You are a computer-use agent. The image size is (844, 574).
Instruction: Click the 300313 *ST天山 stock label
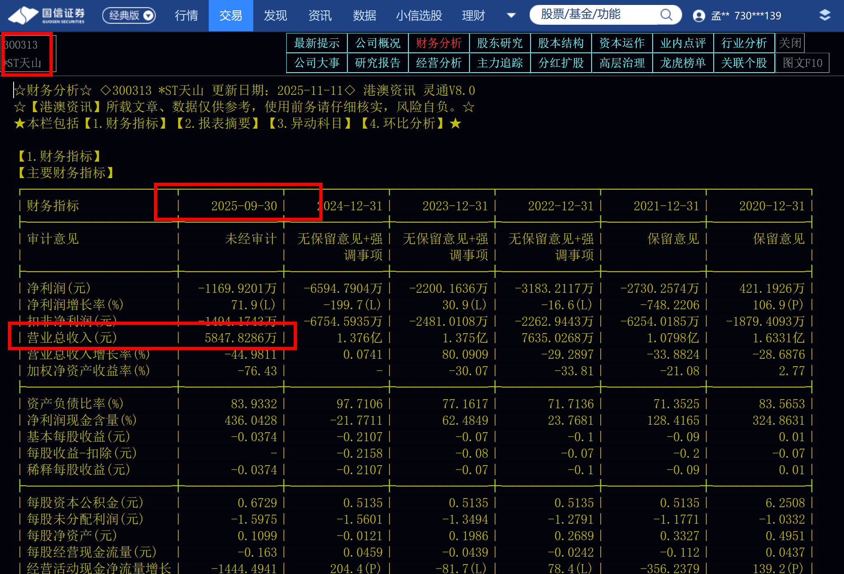coord(27,54)
